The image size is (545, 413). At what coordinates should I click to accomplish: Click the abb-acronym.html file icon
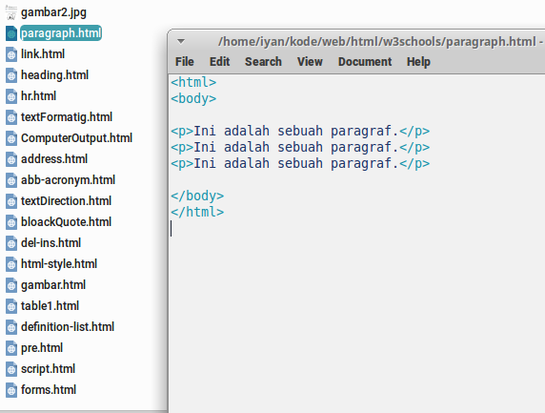(x=11, y=180)
